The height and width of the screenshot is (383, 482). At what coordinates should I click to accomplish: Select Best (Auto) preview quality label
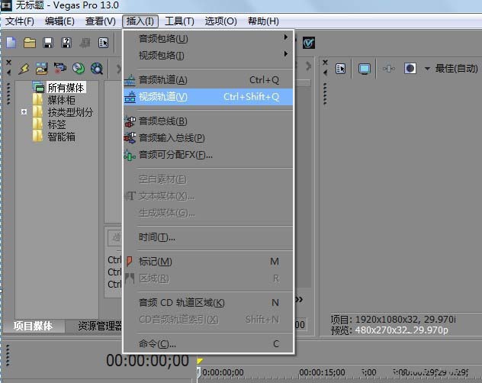coord(457,69)
